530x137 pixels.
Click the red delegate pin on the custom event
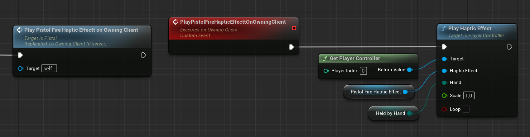click(294, 28)
